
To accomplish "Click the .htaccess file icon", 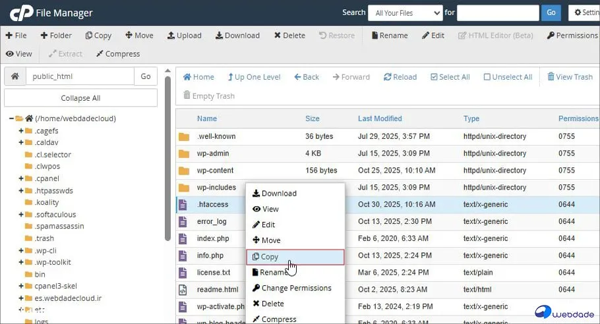I will (x=183, y=205).
